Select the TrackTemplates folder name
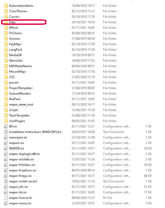Screen dimensions: 165x208 coord(20,115)
